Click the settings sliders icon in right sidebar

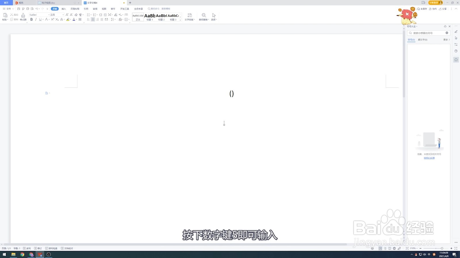point(456,44)
